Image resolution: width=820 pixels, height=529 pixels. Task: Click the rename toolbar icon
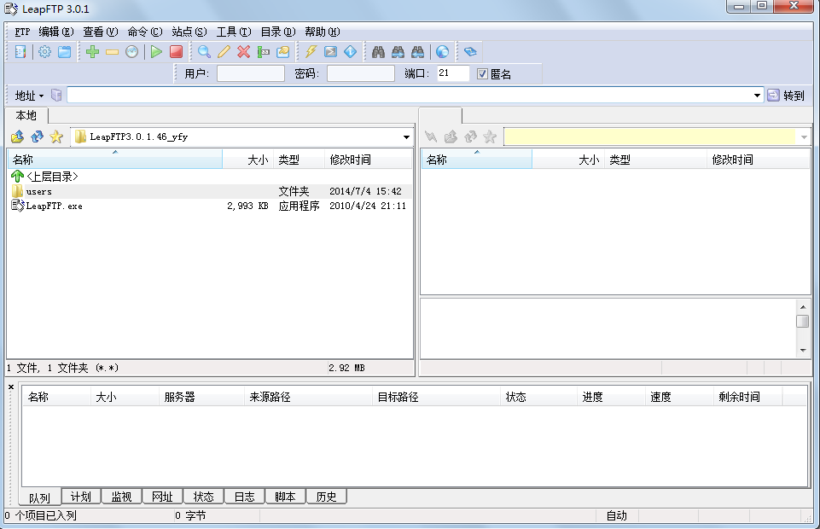coord(263,52)
